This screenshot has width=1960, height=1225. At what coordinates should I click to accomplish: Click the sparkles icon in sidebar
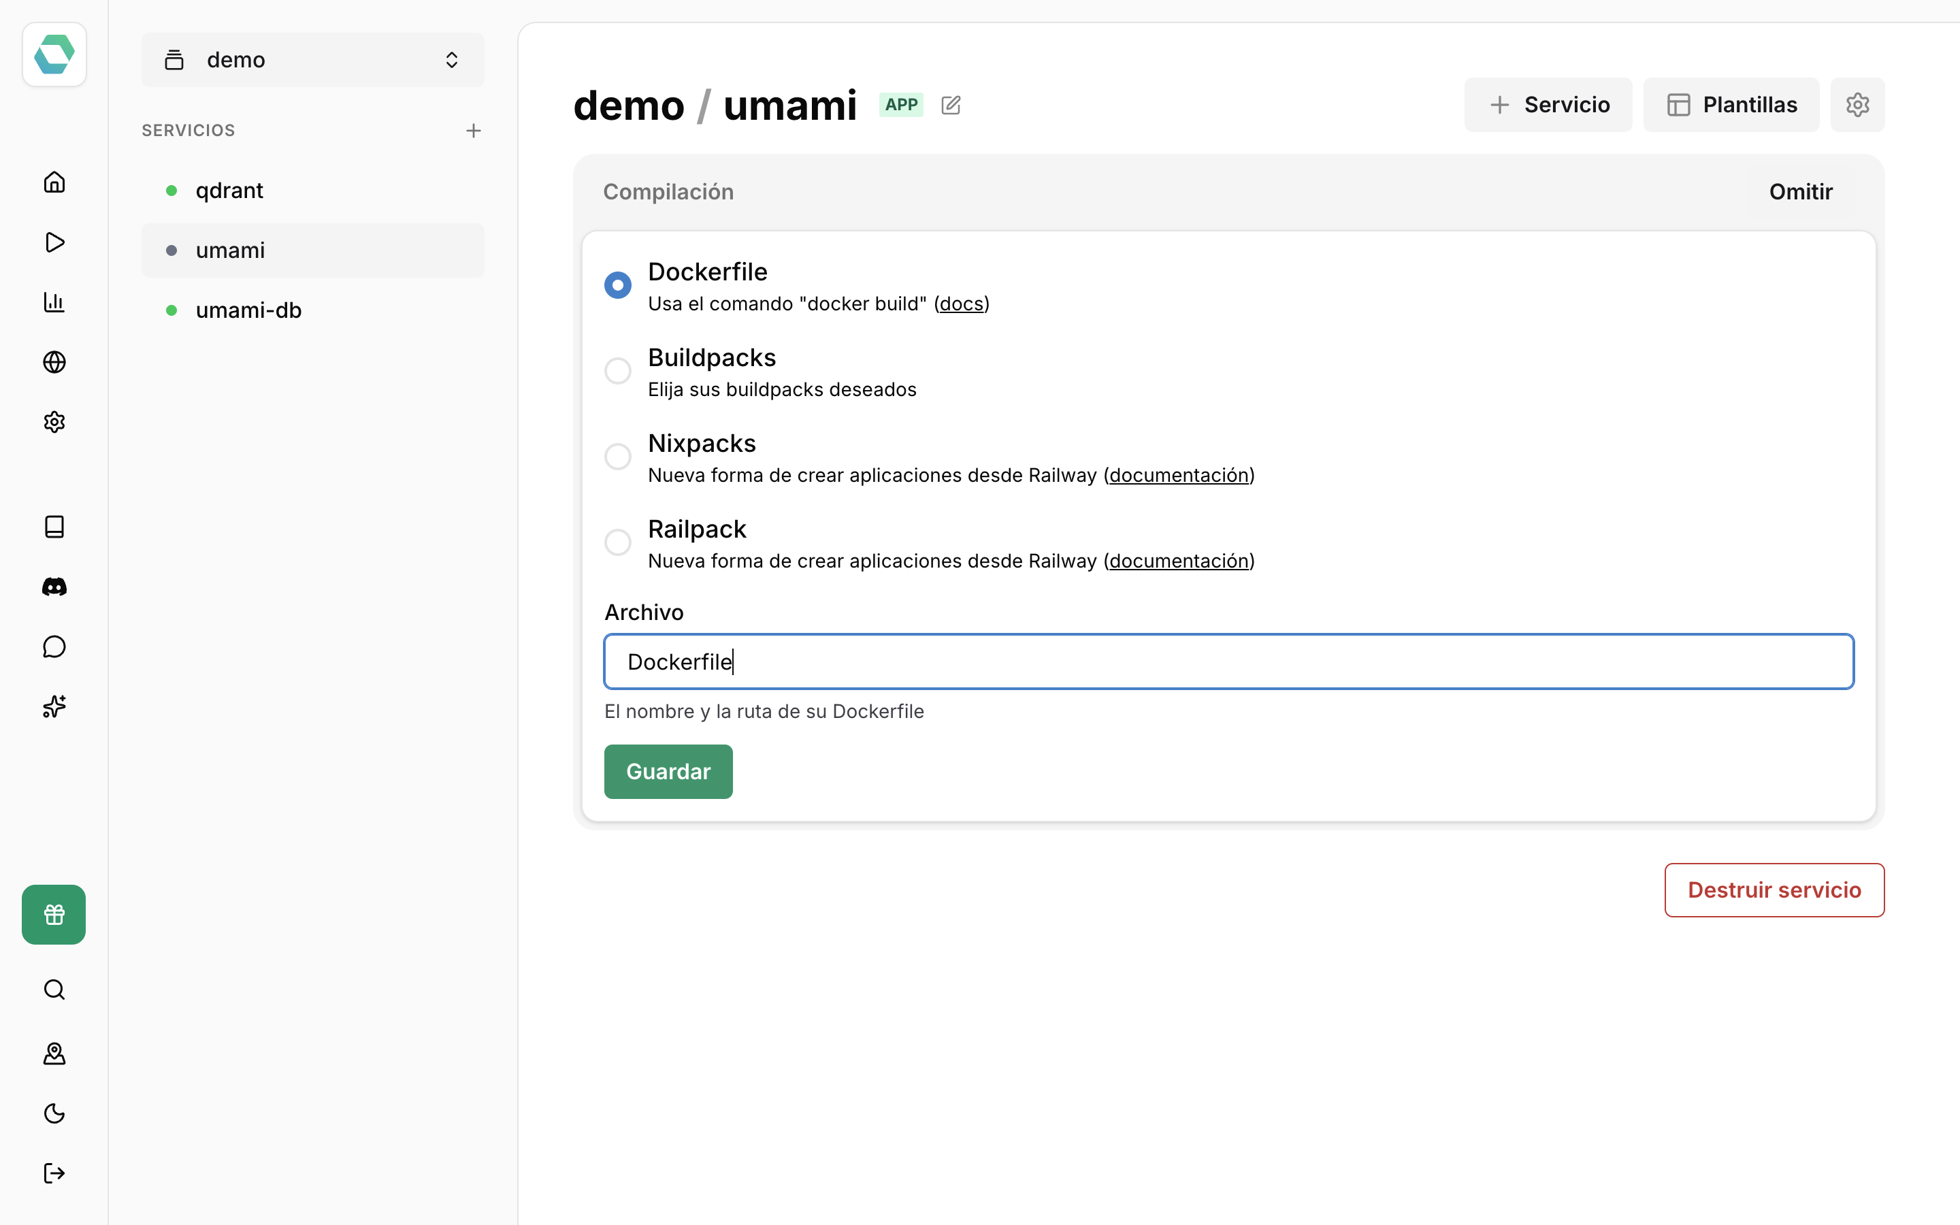click(54, 706)
